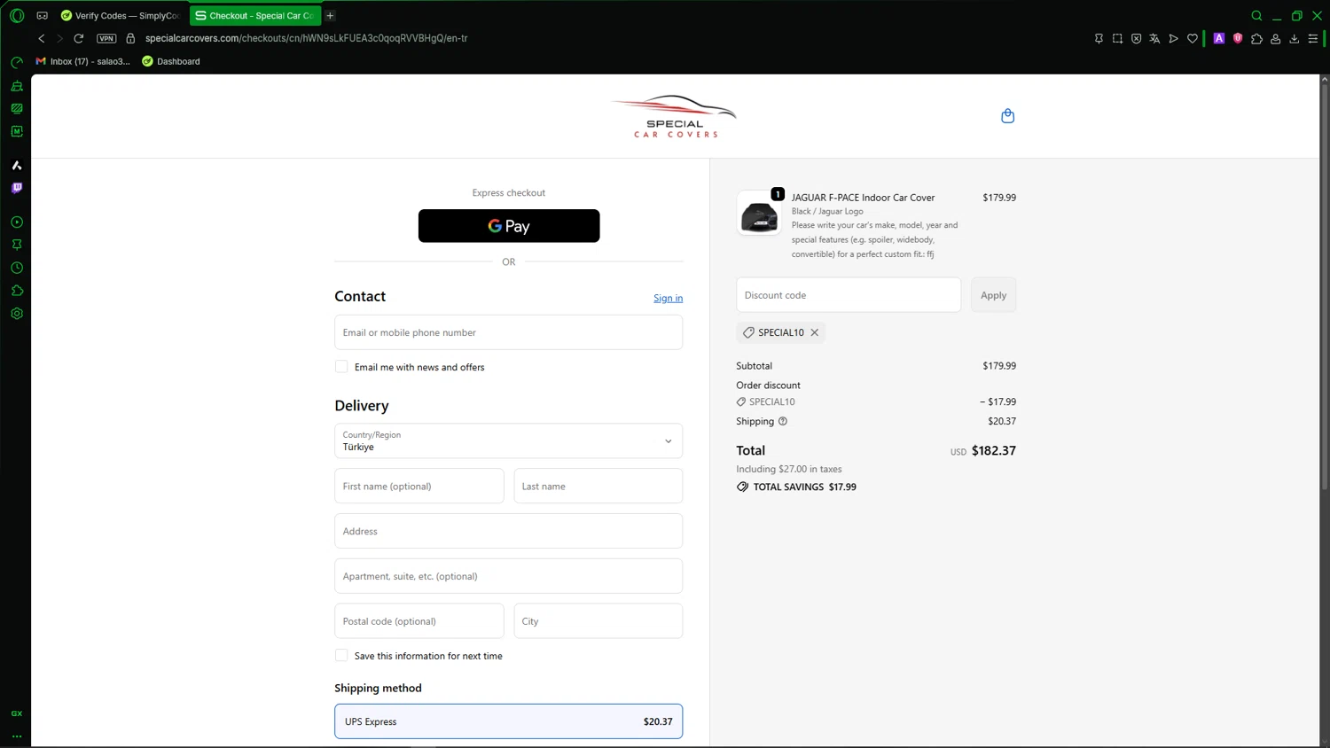Image resolution: width=1330 pixels, height=748 pixels.
Task: Switch to the Verify Codes SimplyCodes tab
Action: [x=120, y=15]
